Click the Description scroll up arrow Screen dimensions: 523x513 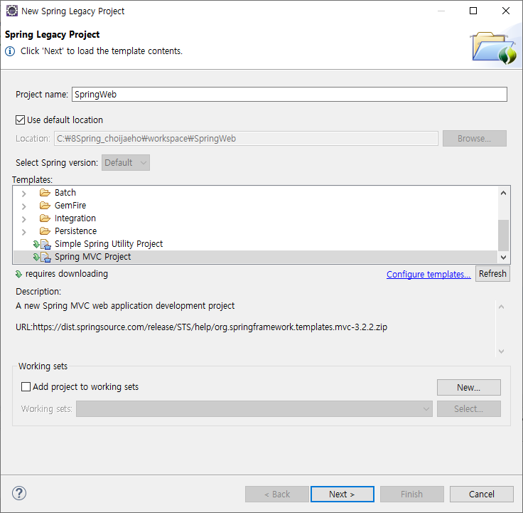[501, 307]
